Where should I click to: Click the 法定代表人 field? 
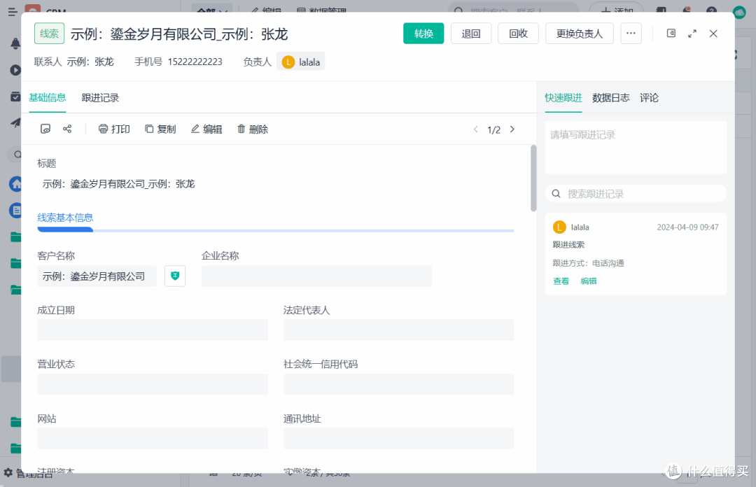(399, 330)
